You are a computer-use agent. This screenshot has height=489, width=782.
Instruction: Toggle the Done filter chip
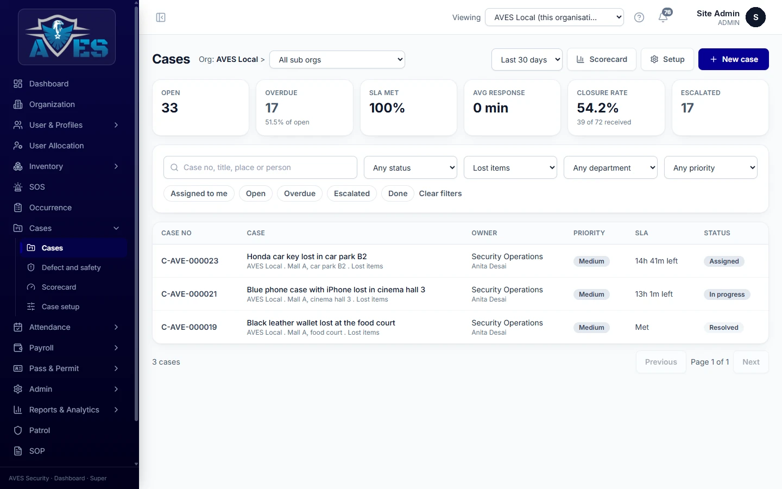[x=398, y=193]
